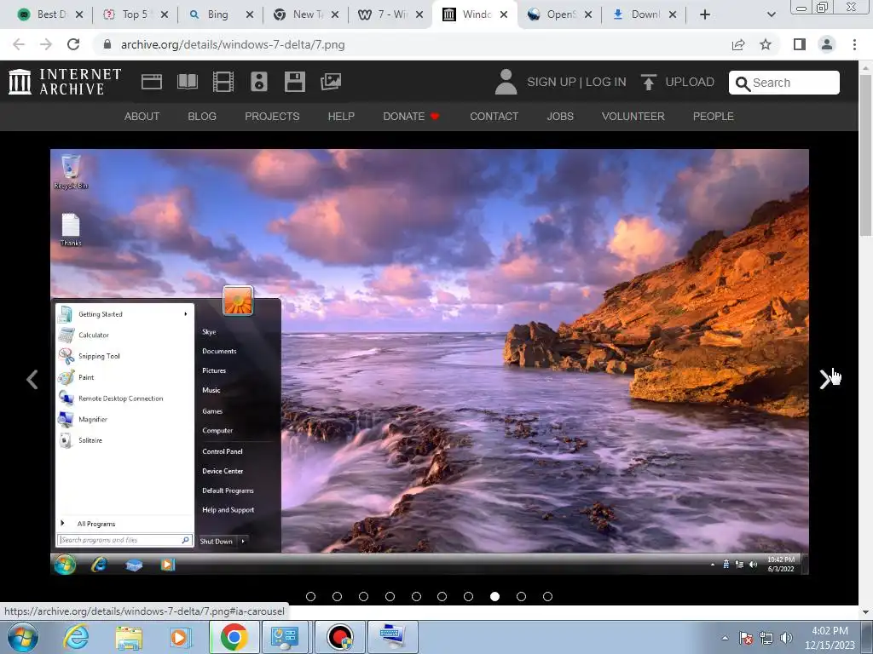Open the Video film strip icon
873x654 pixels.
223,82
